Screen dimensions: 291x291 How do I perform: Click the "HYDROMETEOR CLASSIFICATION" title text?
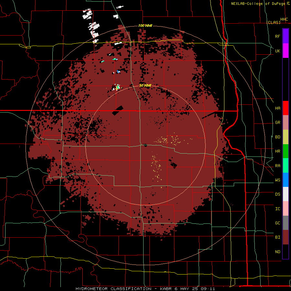point(113,289)
